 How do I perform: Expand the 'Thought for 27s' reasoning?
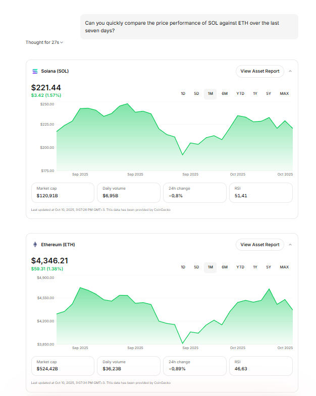pos(44,42)
